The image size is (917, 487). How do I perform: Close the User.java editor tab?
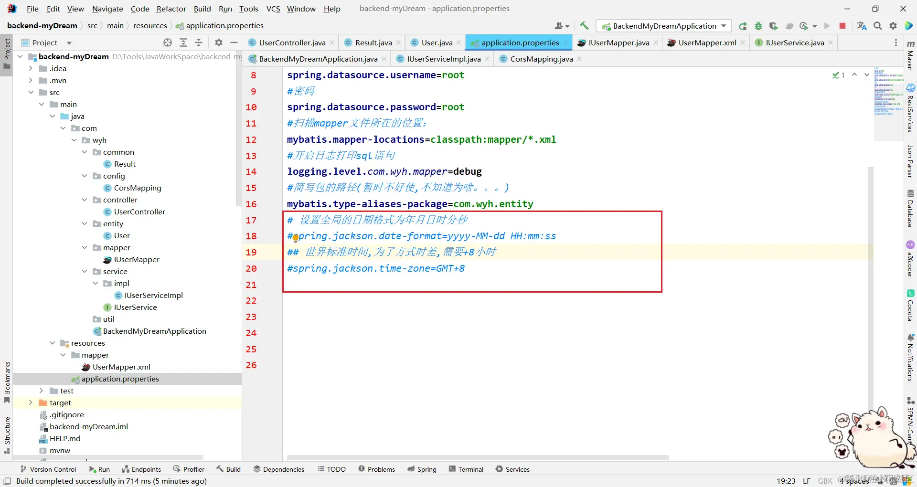[x=458, y=42]
